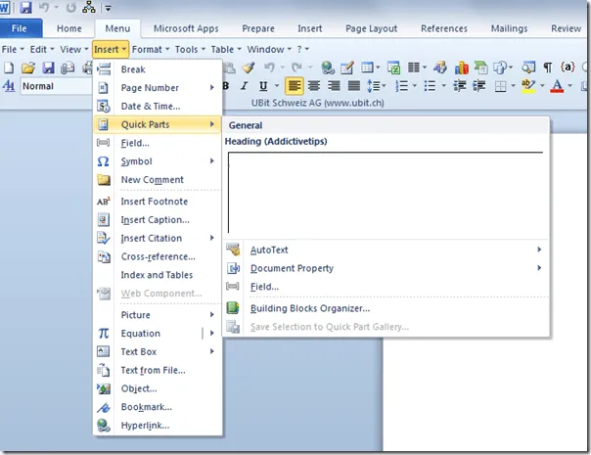Screen dimensions: 591x455
Task: Click the Format Painter brush icon
Action: click(249, 68)
